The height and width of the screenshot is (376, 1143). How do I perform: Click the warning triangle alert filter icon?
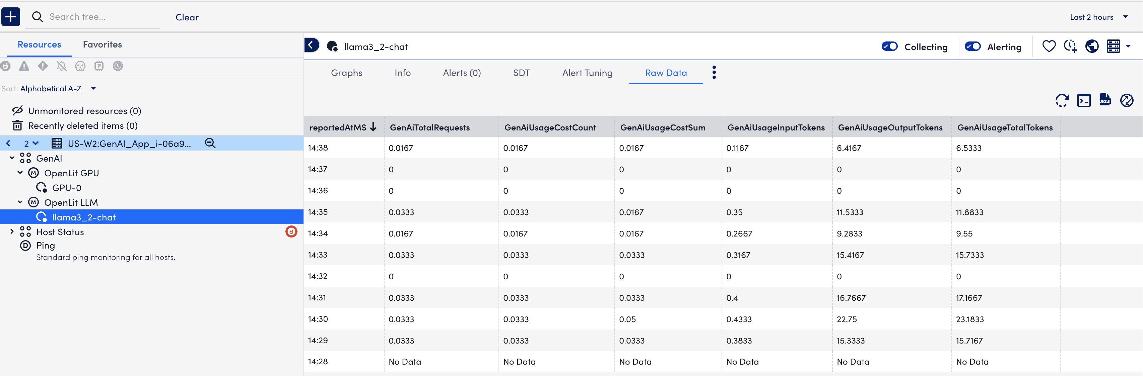click(x=24, y=67)
